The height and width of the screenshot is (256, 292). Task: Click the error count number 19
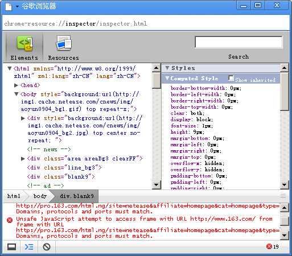[x=276, y=246]
